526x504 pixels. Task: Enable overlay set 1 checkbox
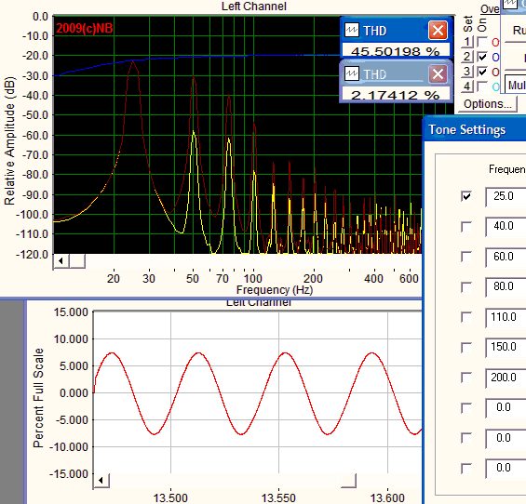(x=482, y=42)
